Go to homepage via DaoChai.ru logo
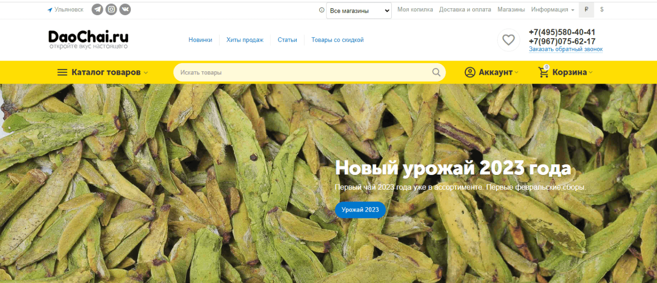The width and height of the screenshot is (657, 283). (88, 40)
